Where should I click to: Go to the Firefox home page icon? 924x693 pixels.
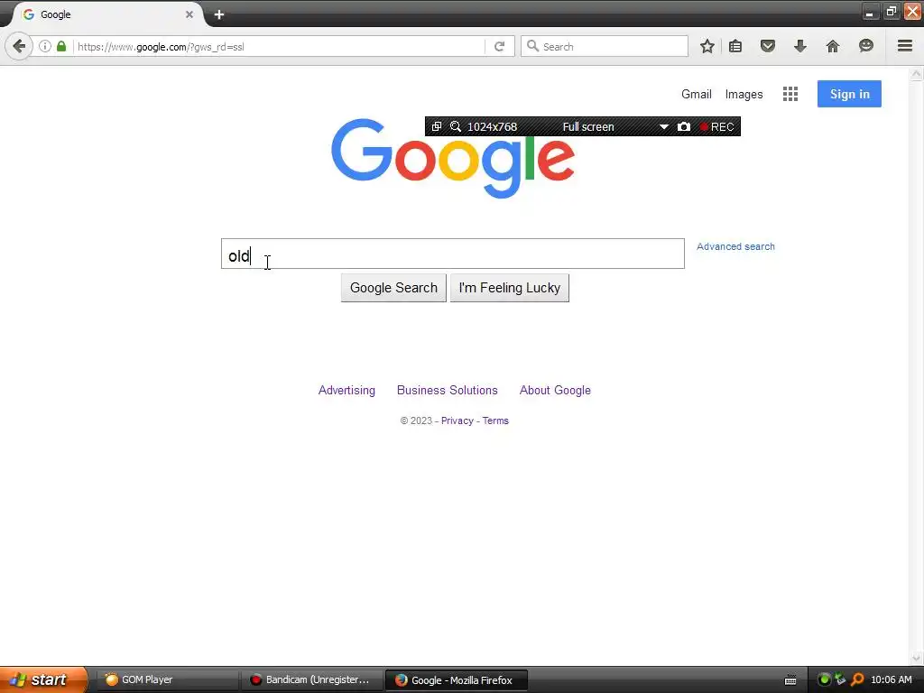[832, 46]
